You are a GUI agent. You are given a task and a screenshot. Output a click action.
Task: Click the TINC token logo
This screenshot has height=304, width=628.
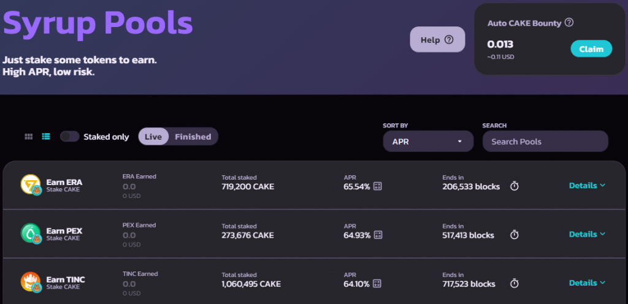coord(31,282)
